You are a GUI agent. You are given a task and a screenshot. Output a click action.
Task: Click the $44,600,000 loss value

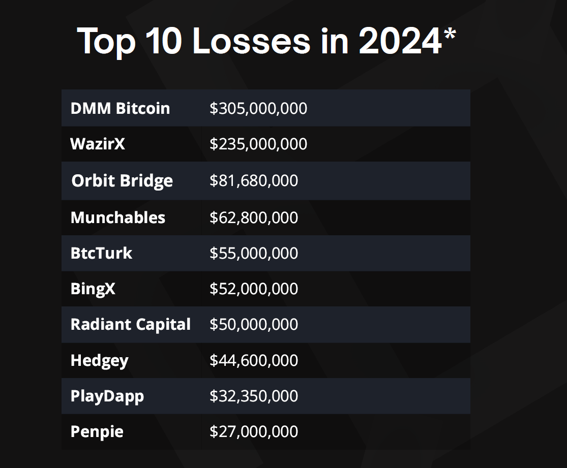[254, 360]
